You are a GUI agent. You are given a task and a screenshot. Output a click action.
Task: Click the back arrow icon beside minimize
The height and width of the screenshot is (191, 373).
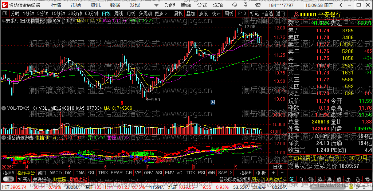(x=341, y=5)
